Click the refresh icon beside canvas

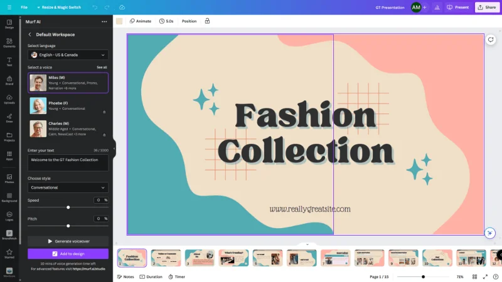[x=491, y=39]
